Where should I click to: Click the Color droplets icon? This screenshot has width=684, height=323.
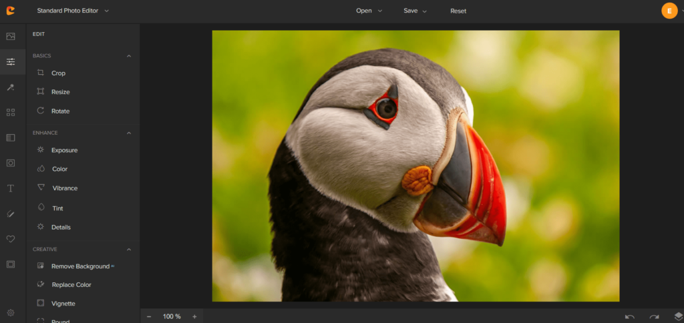41,169
